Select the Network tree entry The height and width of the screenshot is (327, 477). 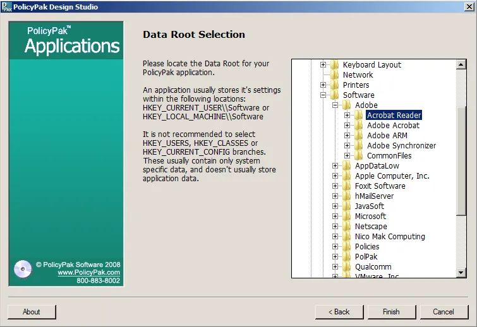point(358,74)
